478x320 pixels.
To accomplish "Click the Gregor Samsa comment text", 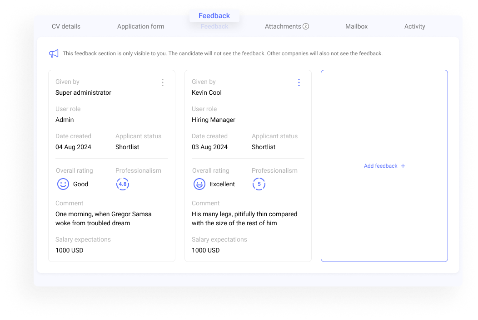I will (104, 218).
